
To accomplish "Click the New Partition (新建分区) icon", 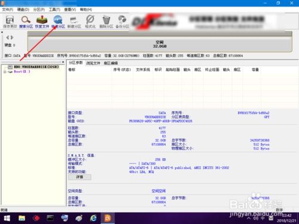I will tap(74, 22).
